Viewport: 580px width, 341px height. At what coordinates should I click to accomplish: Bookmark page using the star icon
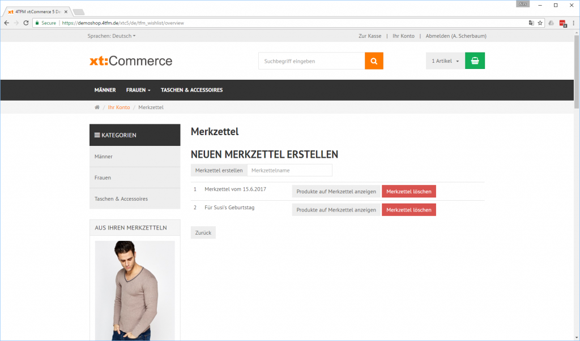(x=540, y=23)
